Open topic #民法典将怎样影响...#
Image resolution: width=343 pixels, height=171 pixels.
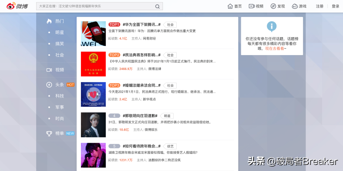pyautogui.click(x=142, y=55)
